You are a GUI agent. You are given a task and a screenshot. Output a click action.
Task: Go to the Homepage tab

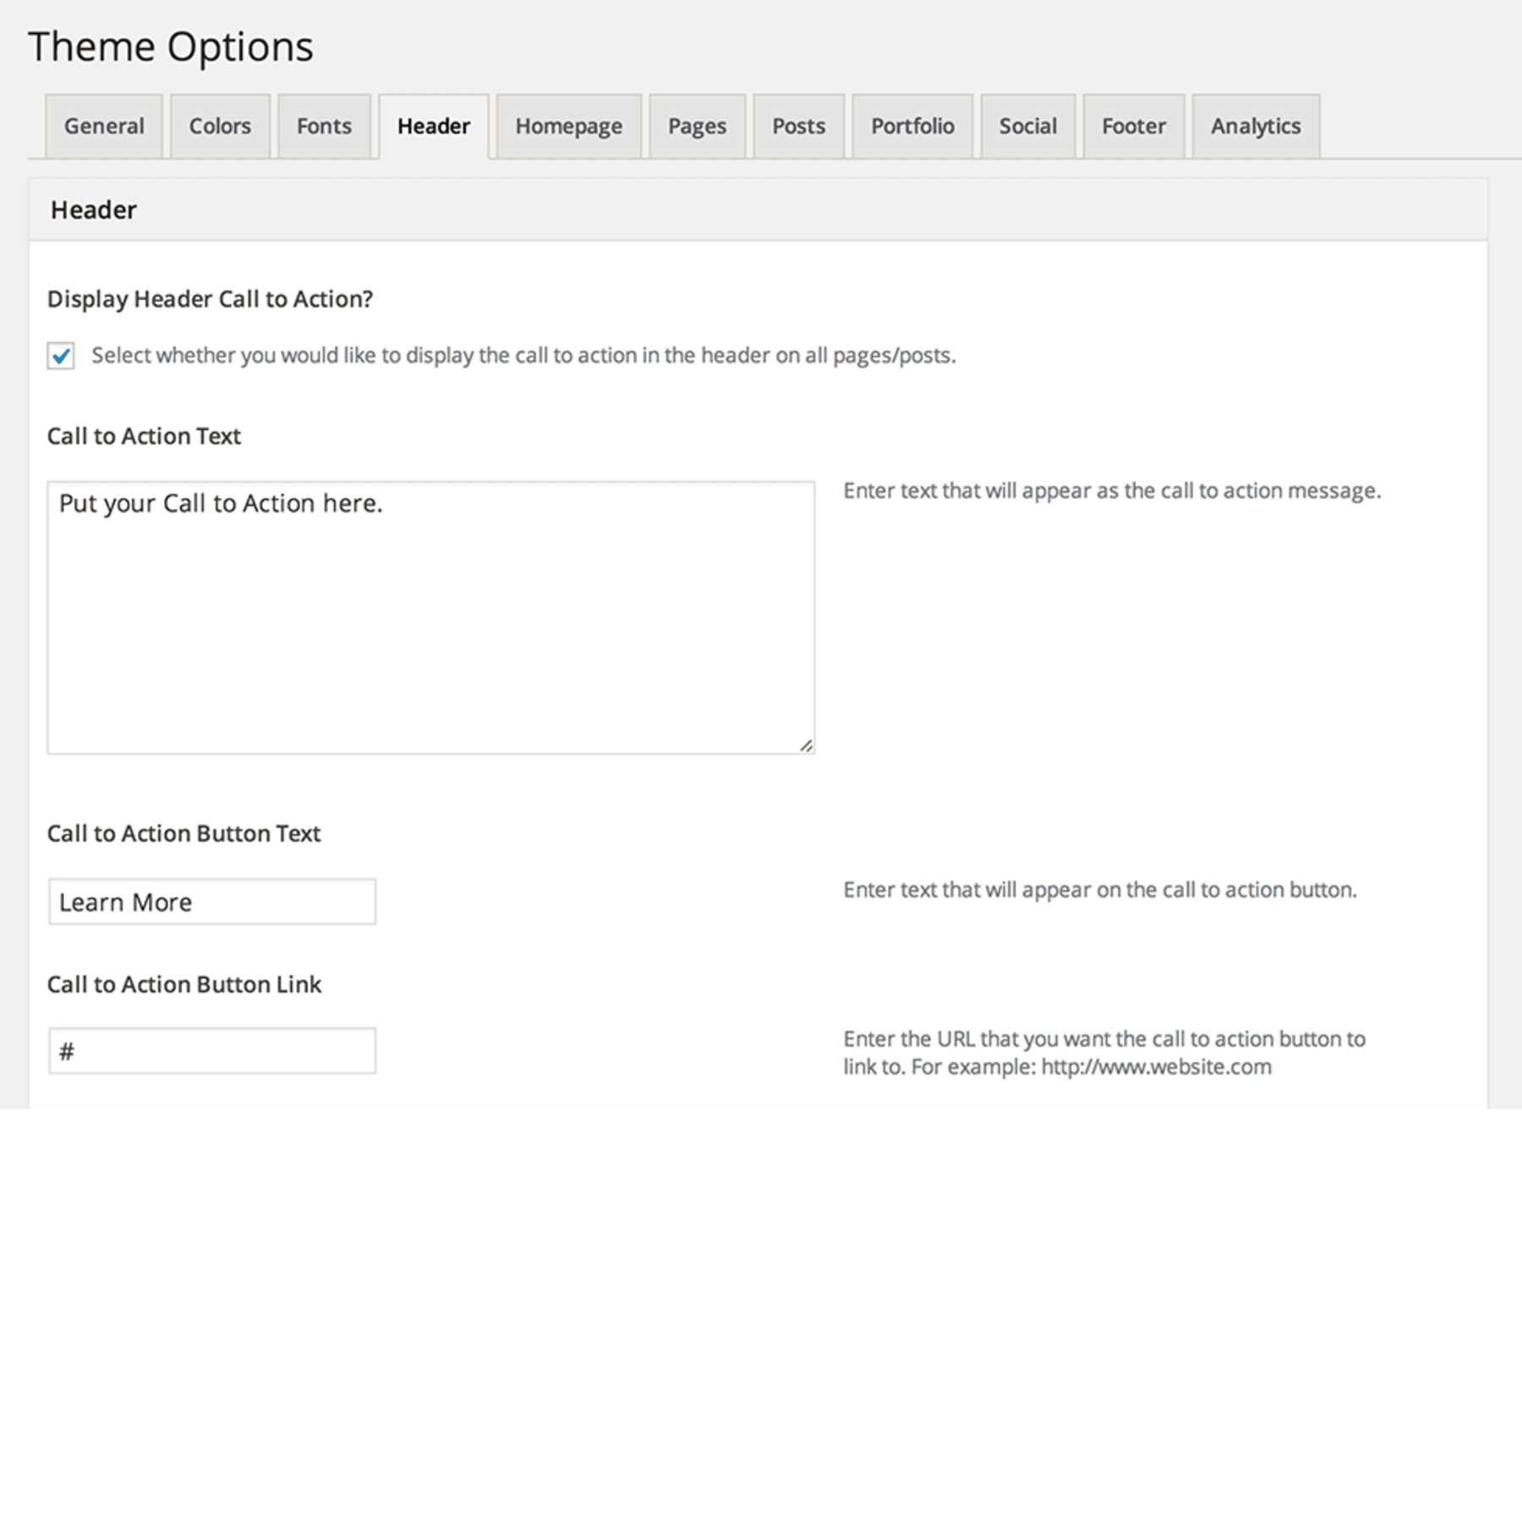coord(569,126)
